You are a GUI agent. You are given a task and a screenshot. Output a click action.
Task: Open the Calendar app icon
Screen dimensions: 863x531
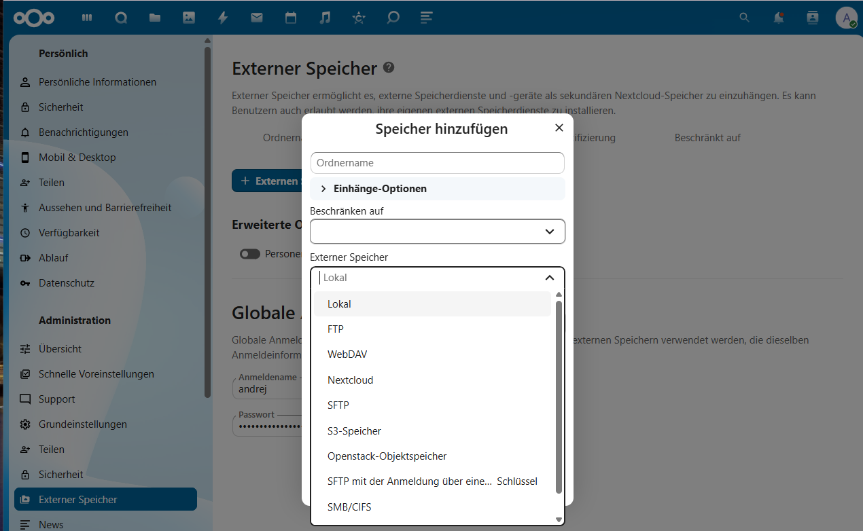coord(291,18)
